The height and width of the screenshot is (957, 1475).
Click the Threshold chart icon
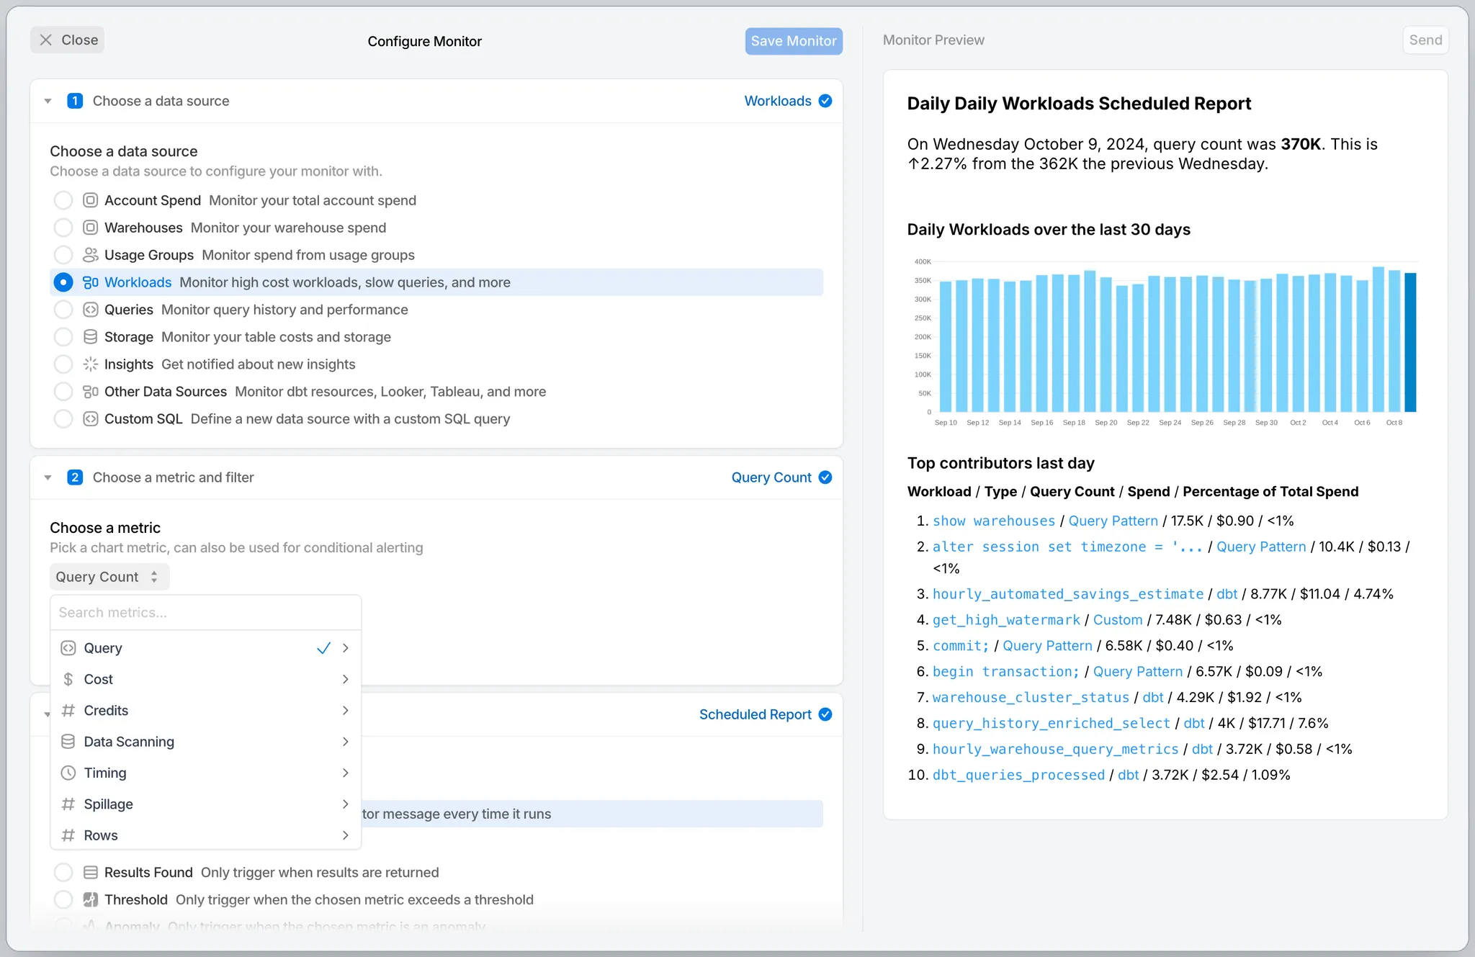[x=90, y=900]
